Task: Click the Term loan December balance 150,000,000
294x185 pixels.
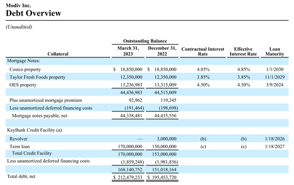Action: coord(164,146)
